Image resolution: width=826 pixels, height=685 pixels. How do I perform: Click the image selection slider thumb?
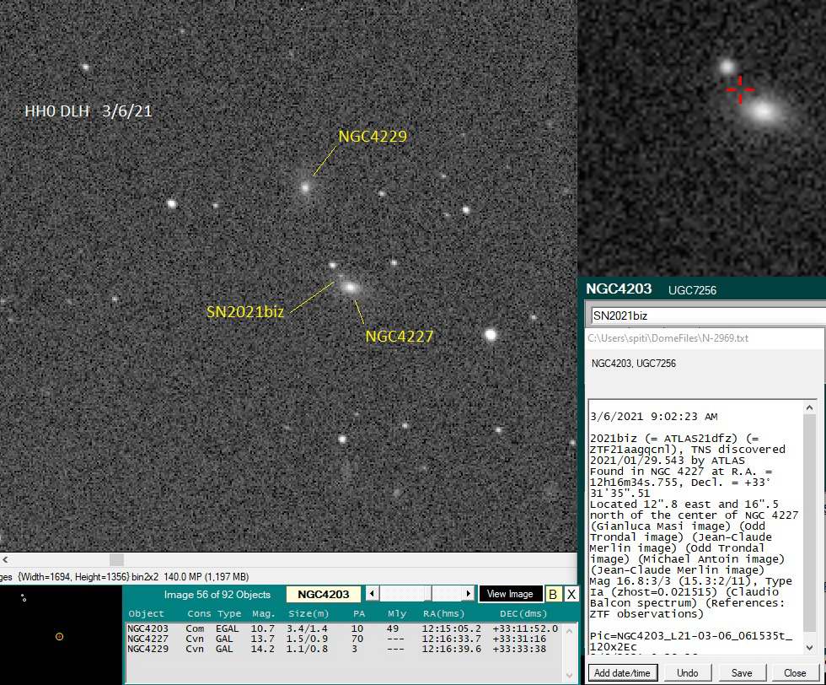click(428, 594)
